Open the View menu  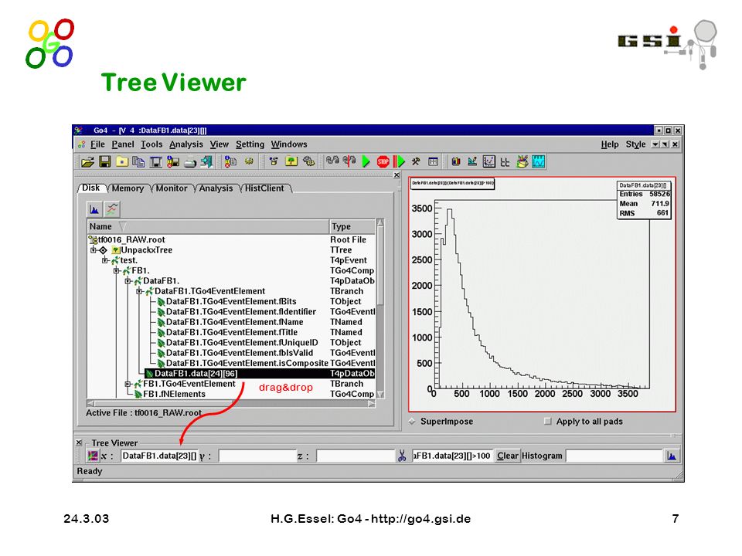pyautogui.click(x=220, y=144)
